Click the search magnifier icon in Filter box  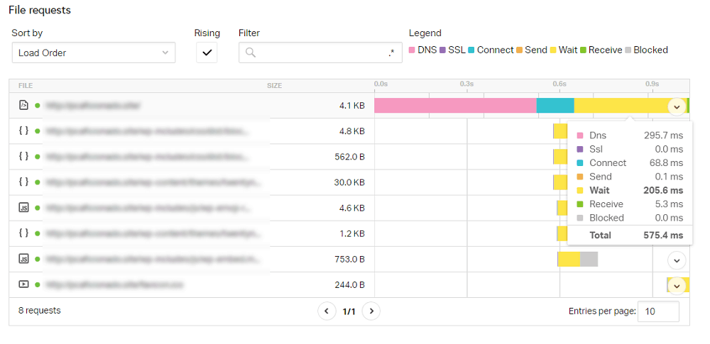(251, 53)
